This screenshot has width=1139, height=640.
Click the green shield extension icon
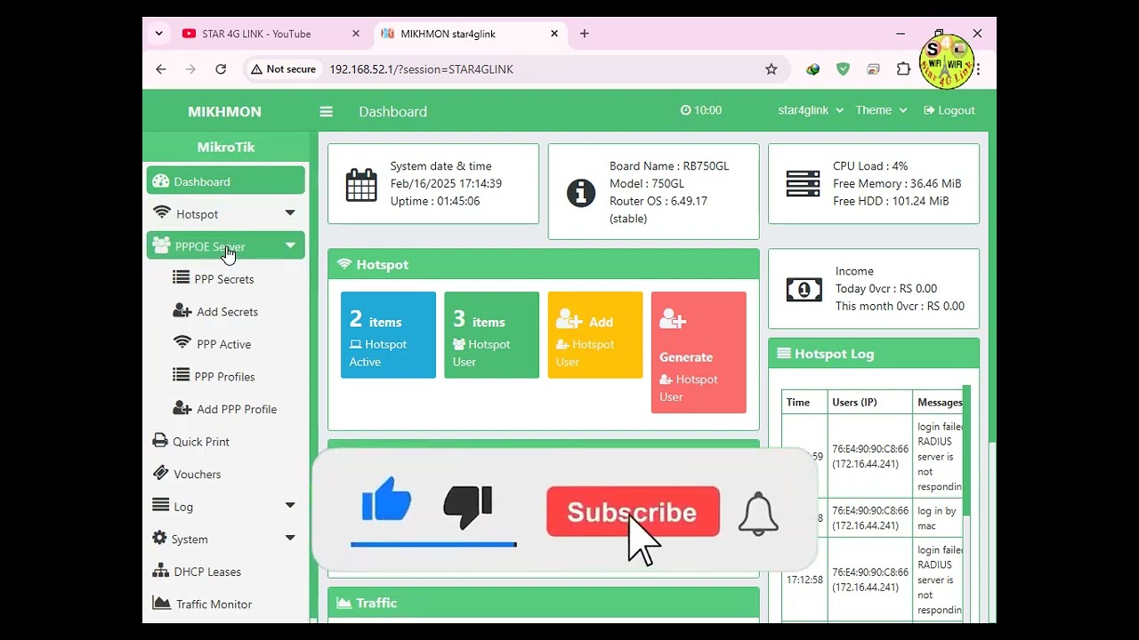843,68
